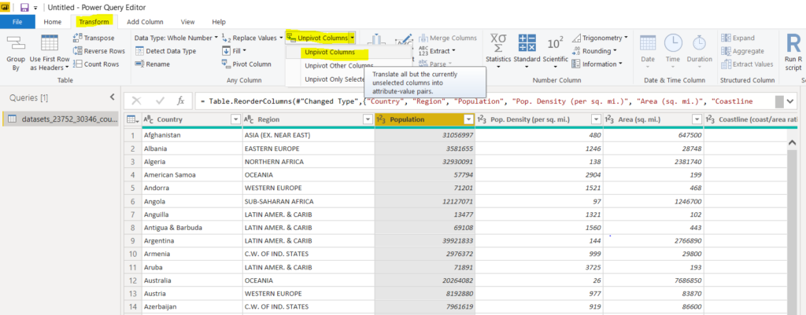
Task: Click the formula bar cancel X icon
Action: (137, 101)
